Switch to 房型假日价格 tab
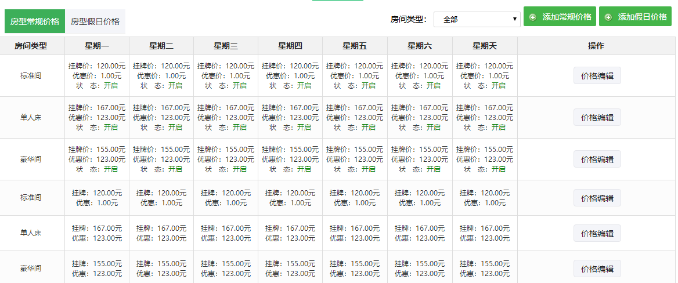Image resolution: width=678 pixels, height=283 pixels. pyautogui.click(x=95, y=21)
